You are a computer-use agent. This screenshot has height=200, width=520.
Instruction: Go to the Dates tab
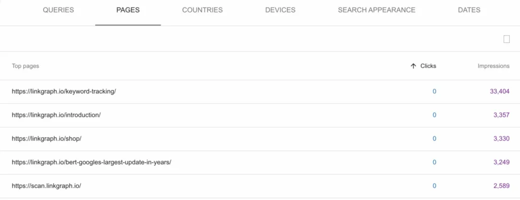469,10
